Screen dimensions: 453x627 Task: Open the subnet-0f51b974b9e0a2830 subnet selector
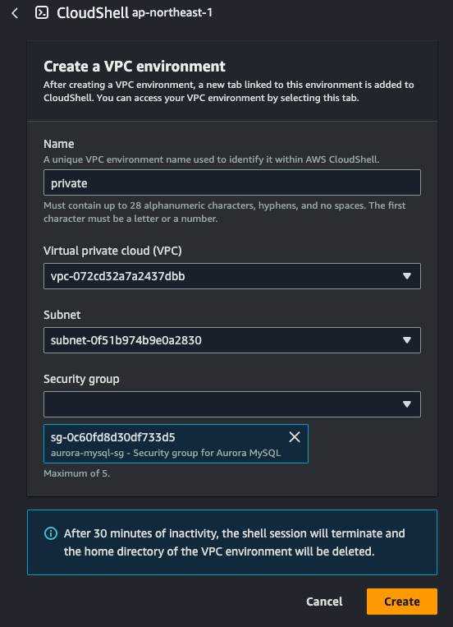[x=232, y=340]
